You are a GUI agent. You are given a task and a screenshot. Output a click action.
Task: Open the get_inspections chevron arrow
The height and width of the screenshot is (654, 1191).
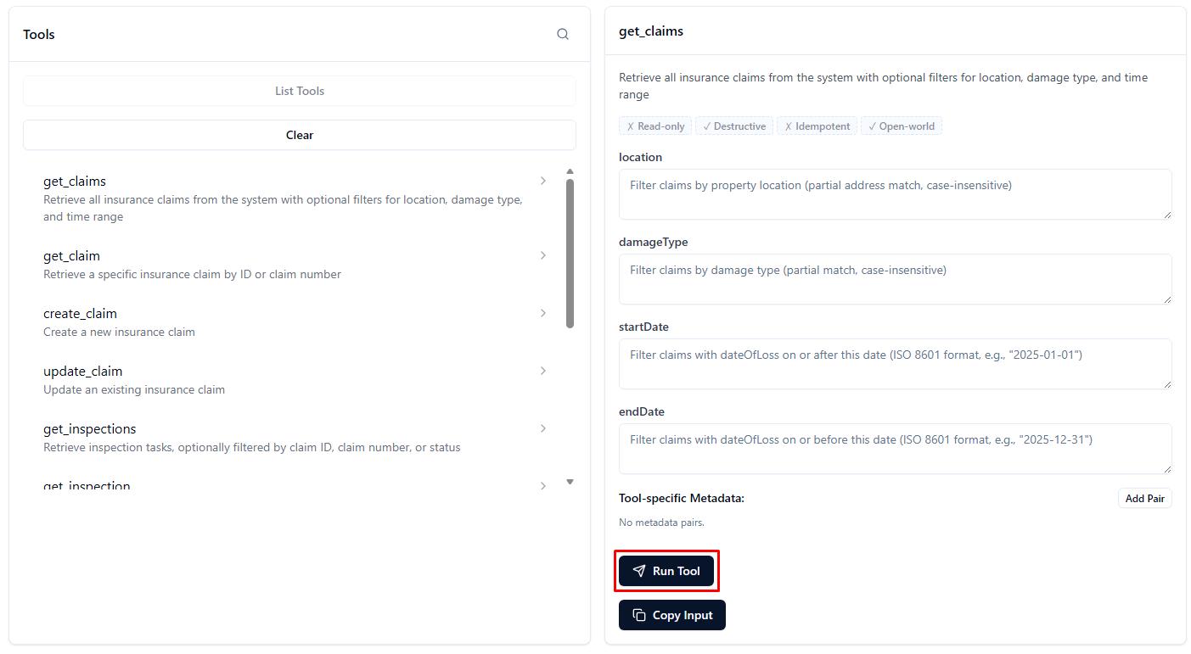pos(543,428)
